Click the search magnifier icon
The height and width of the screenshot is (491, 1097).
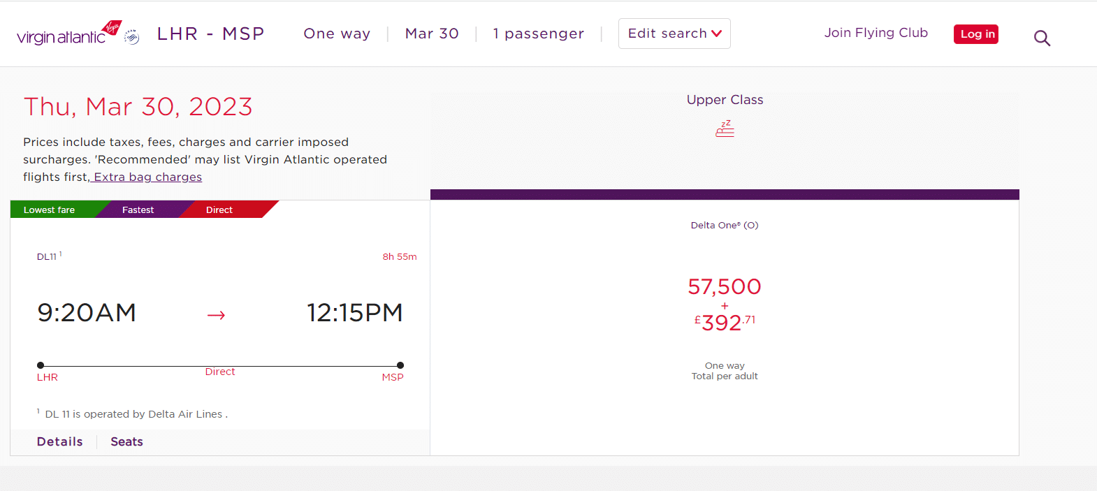tap(1042, 38)
